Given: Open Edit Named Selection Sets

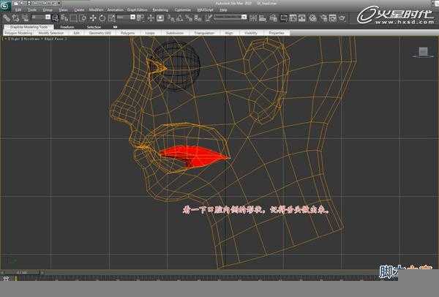Looking at the screenshot, I should tap(208, 18).
